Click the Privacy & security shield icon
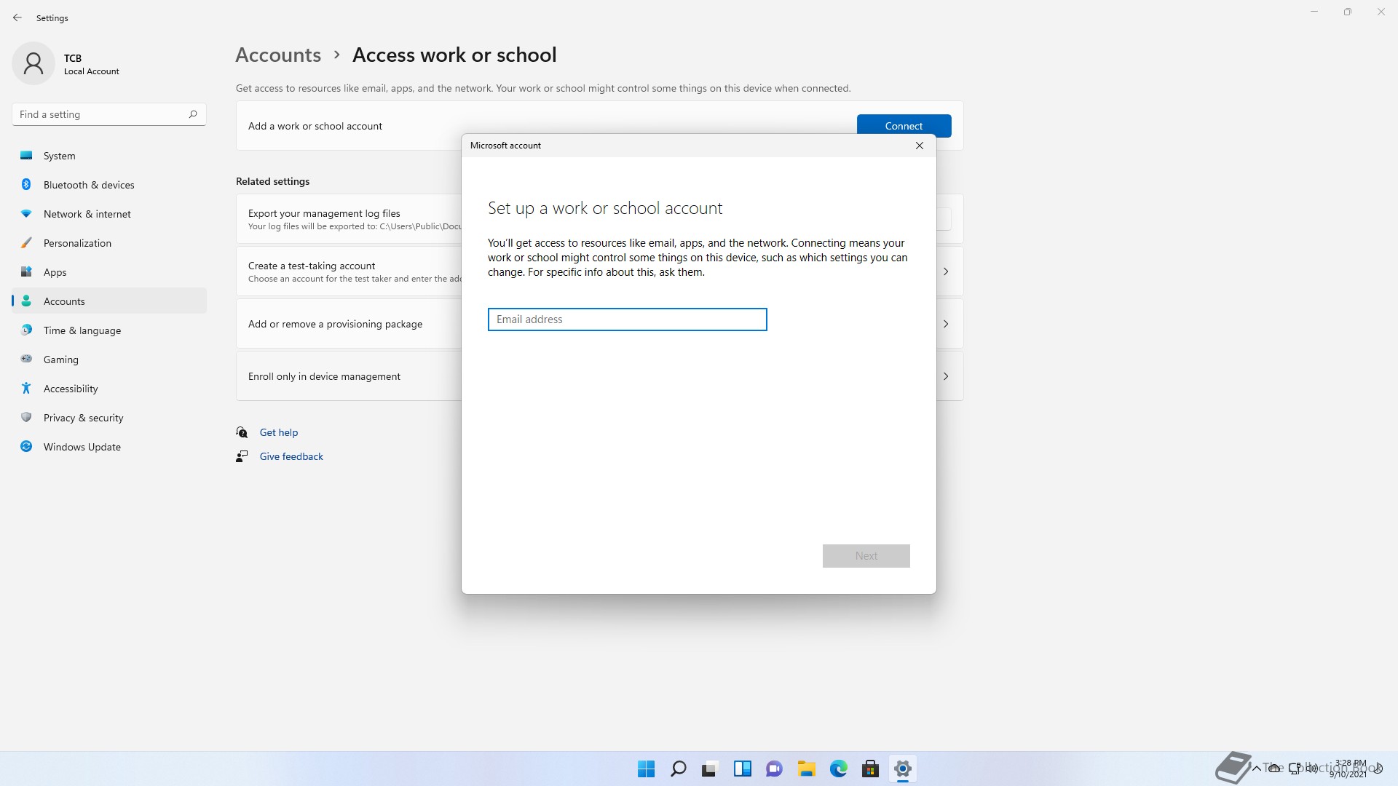Screen dimensions: 1398x786 26,417
